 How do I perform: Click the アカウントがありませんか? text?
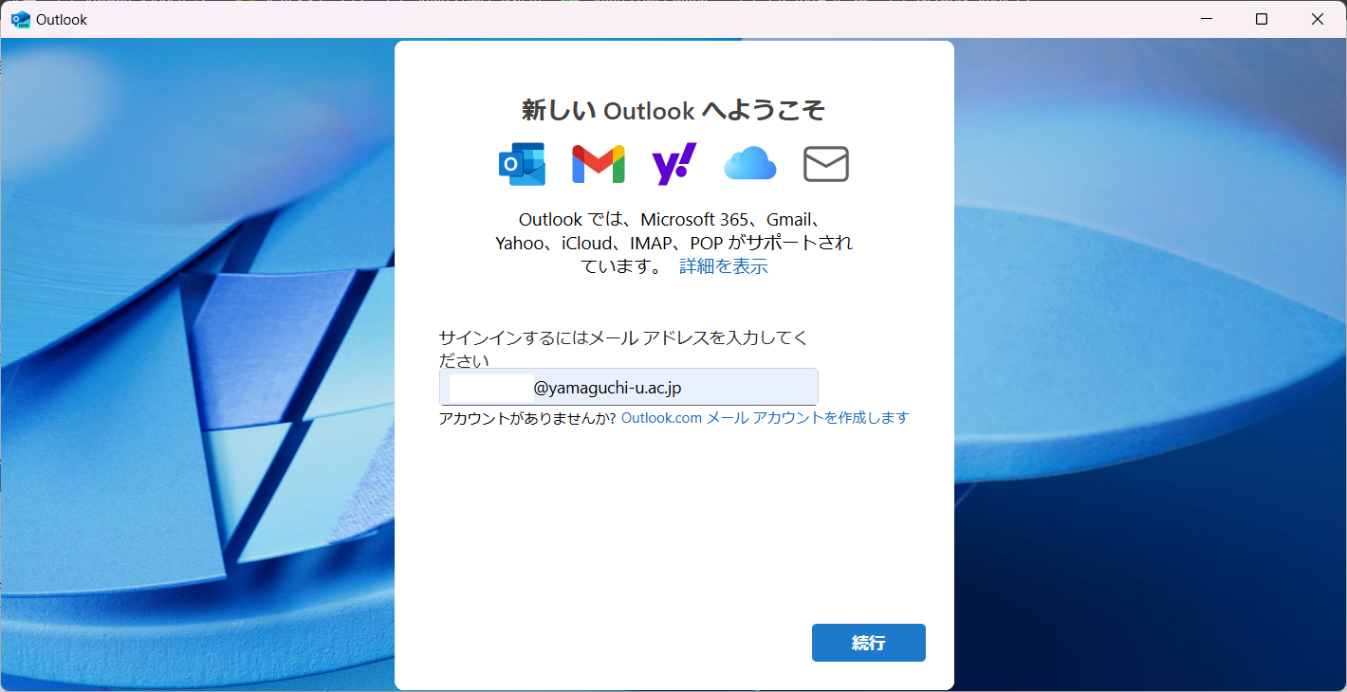527,418
